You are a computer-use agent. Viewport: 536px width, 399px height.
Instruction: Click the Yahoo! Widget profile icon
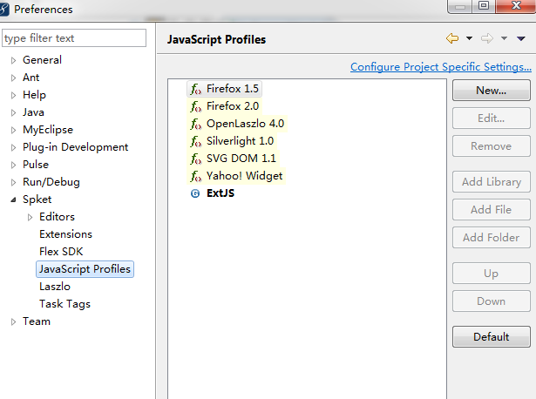[x=196, y=176]
